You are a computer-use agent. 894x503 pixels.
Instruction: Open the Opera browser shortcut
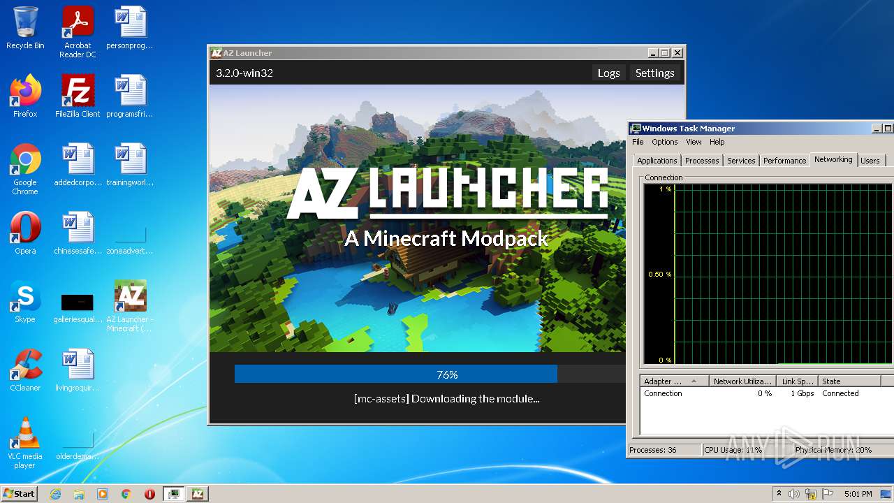pos(25,233)
